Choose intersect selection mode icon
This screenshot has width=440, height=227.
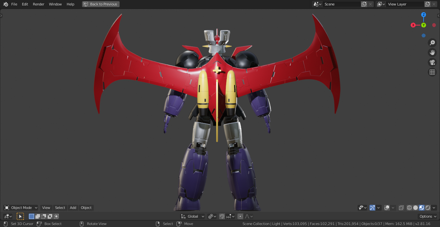click(x=56, y=216)
